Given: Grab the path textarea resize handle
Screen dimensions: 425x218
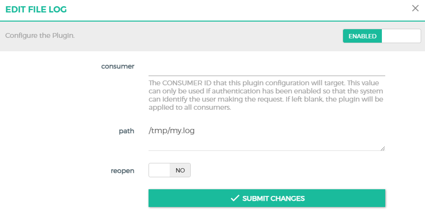Looking at the screenshot, I should pyautogui.click(x=383, y=149).
